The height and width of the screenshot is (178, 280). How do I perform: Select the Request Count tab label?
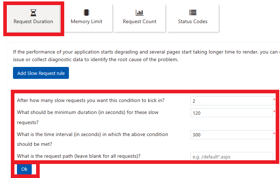(139, 22)
